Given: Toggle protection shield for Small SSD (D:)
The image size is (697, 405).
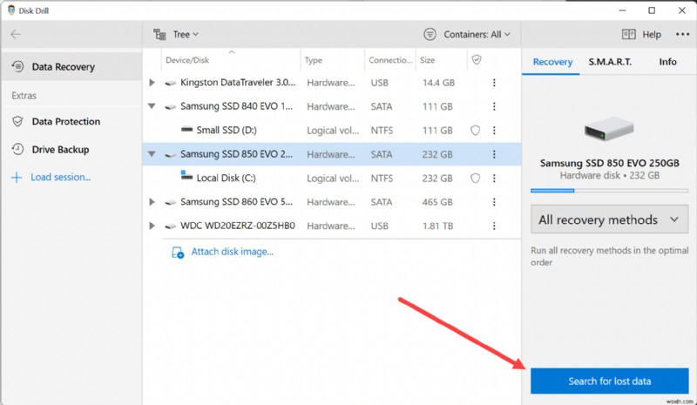Looking at the screenshot, I should [x=475, y=131].
